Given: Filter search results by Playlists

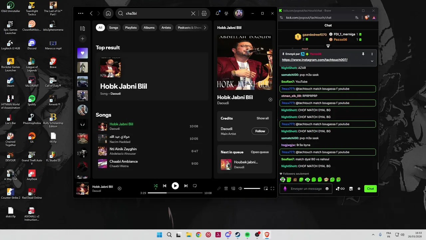Looking at the screenshot, I should 131,28.
